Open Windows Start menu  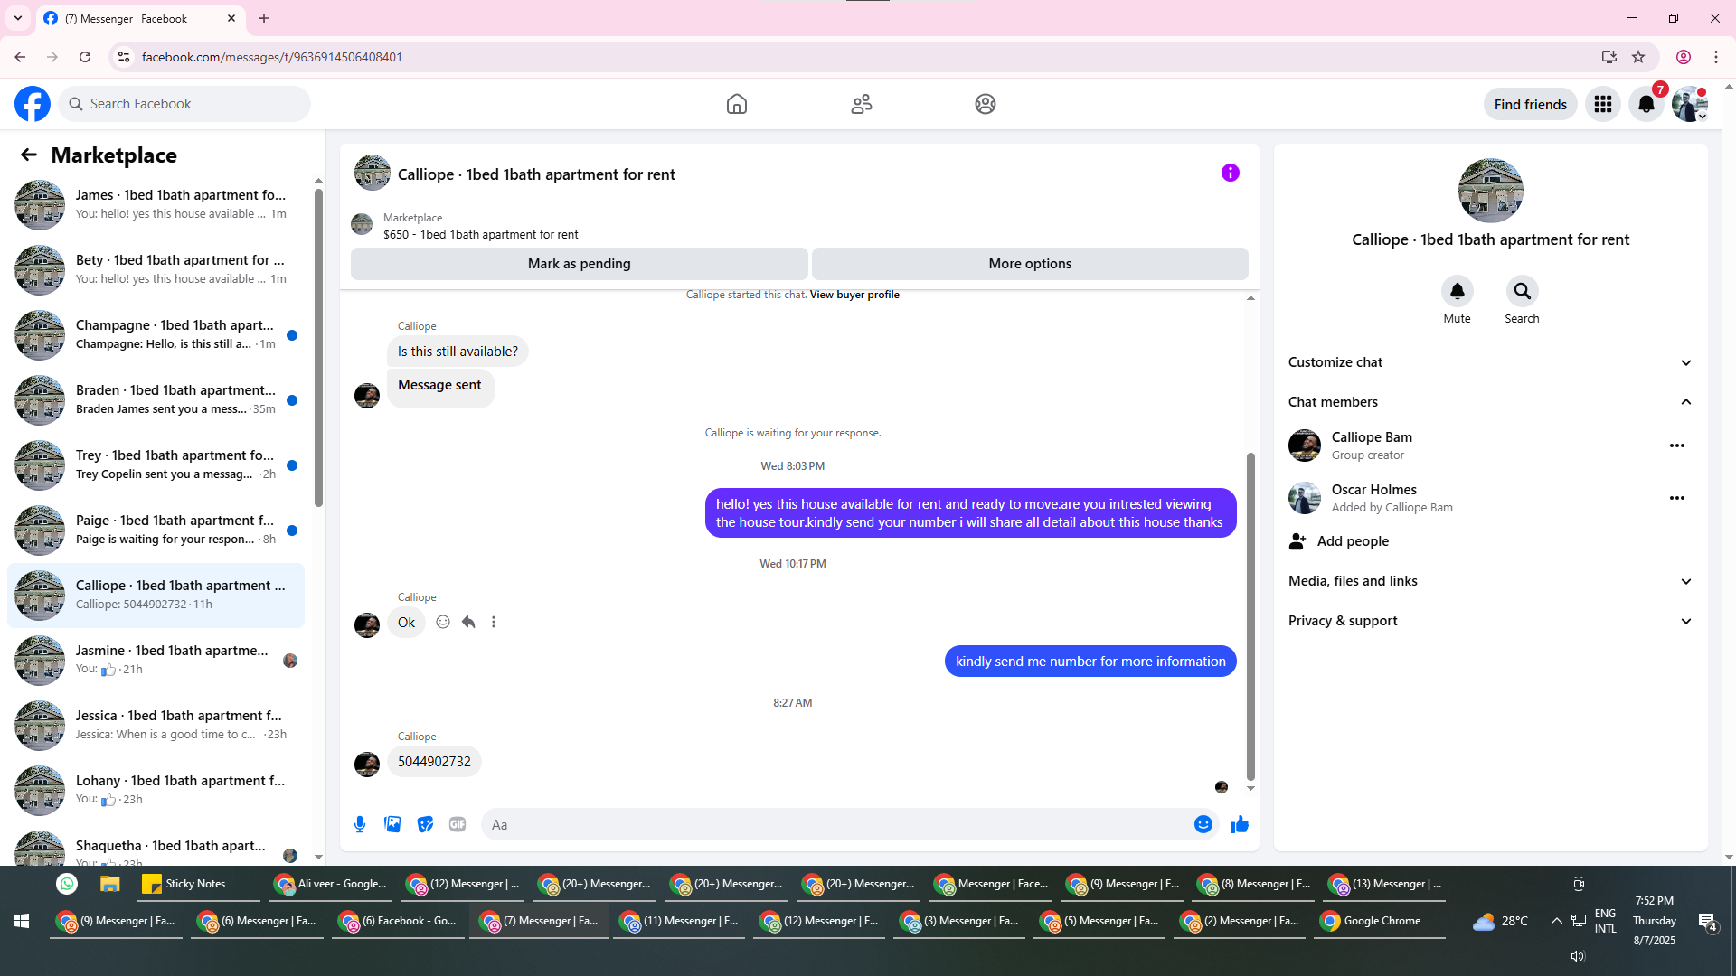tap(22, 921)
